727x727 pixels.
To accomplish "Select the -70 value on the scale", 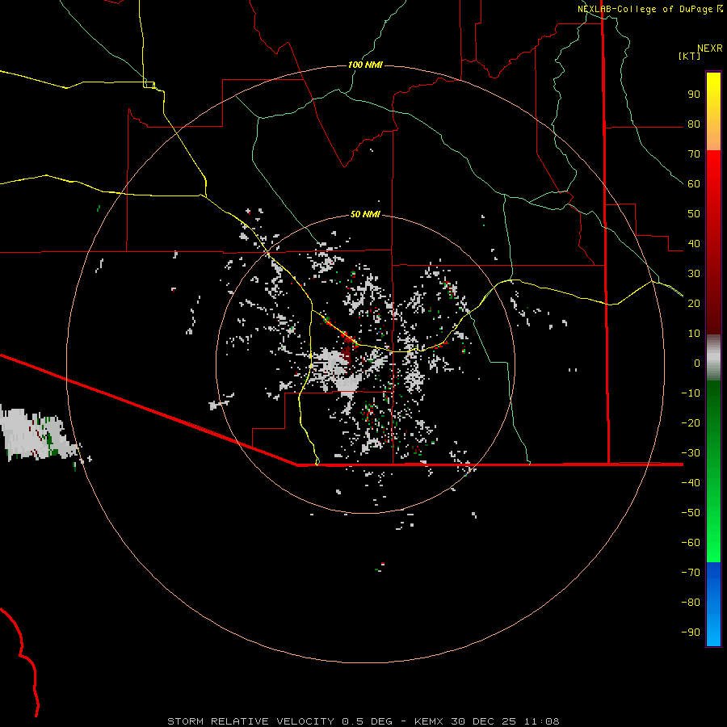I will coord(691,572).
